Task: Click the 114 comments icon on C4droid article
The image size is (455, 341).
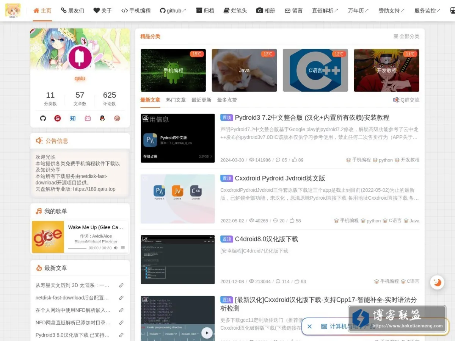Action: point(282,282)
